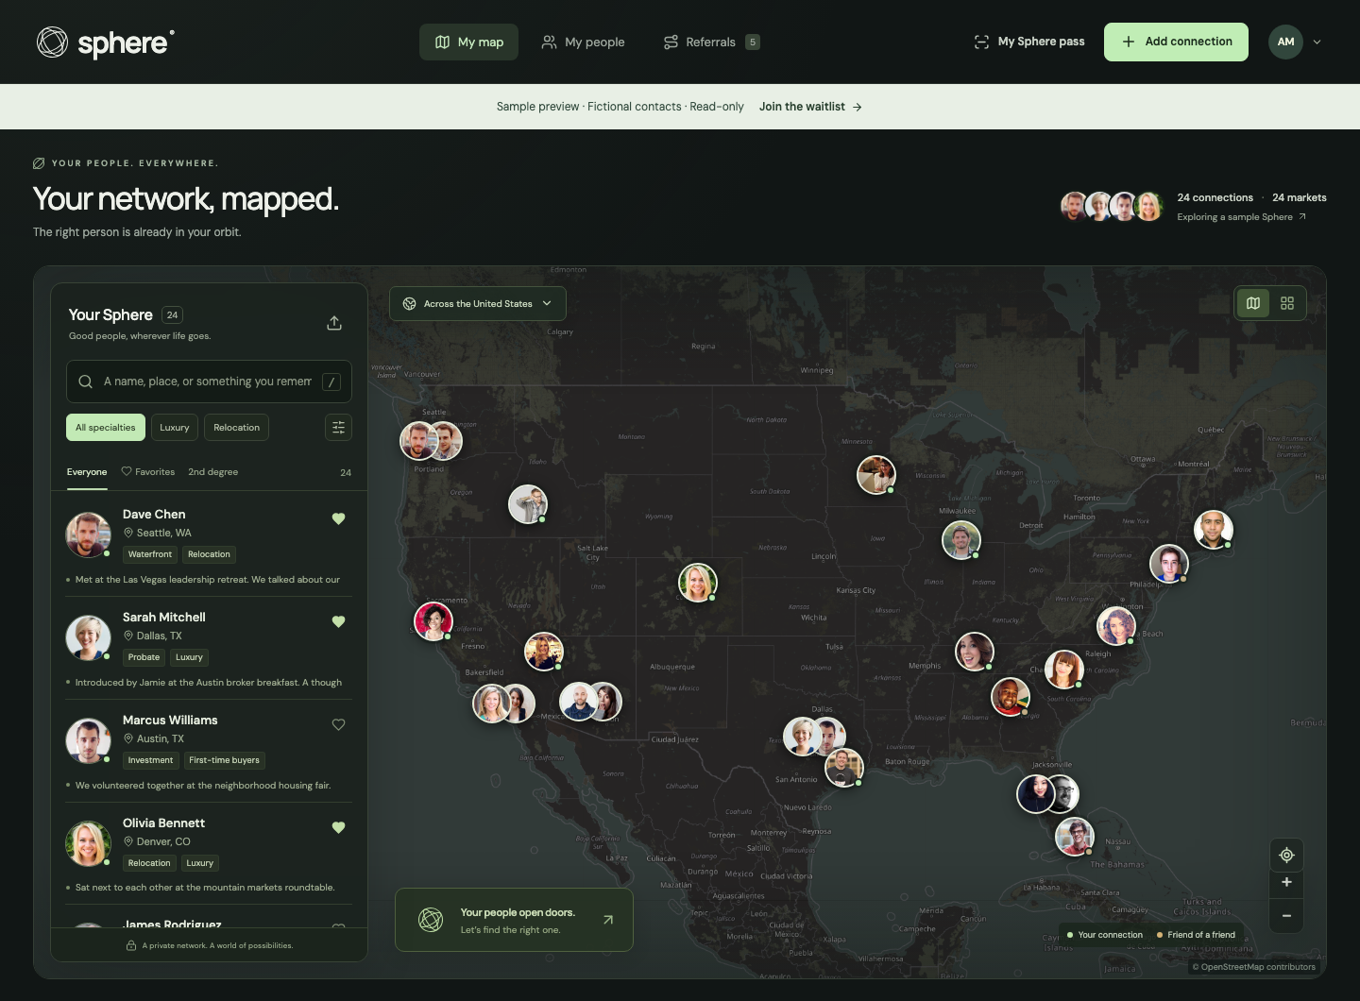Click the locate me target icon

click(1286, 856)
